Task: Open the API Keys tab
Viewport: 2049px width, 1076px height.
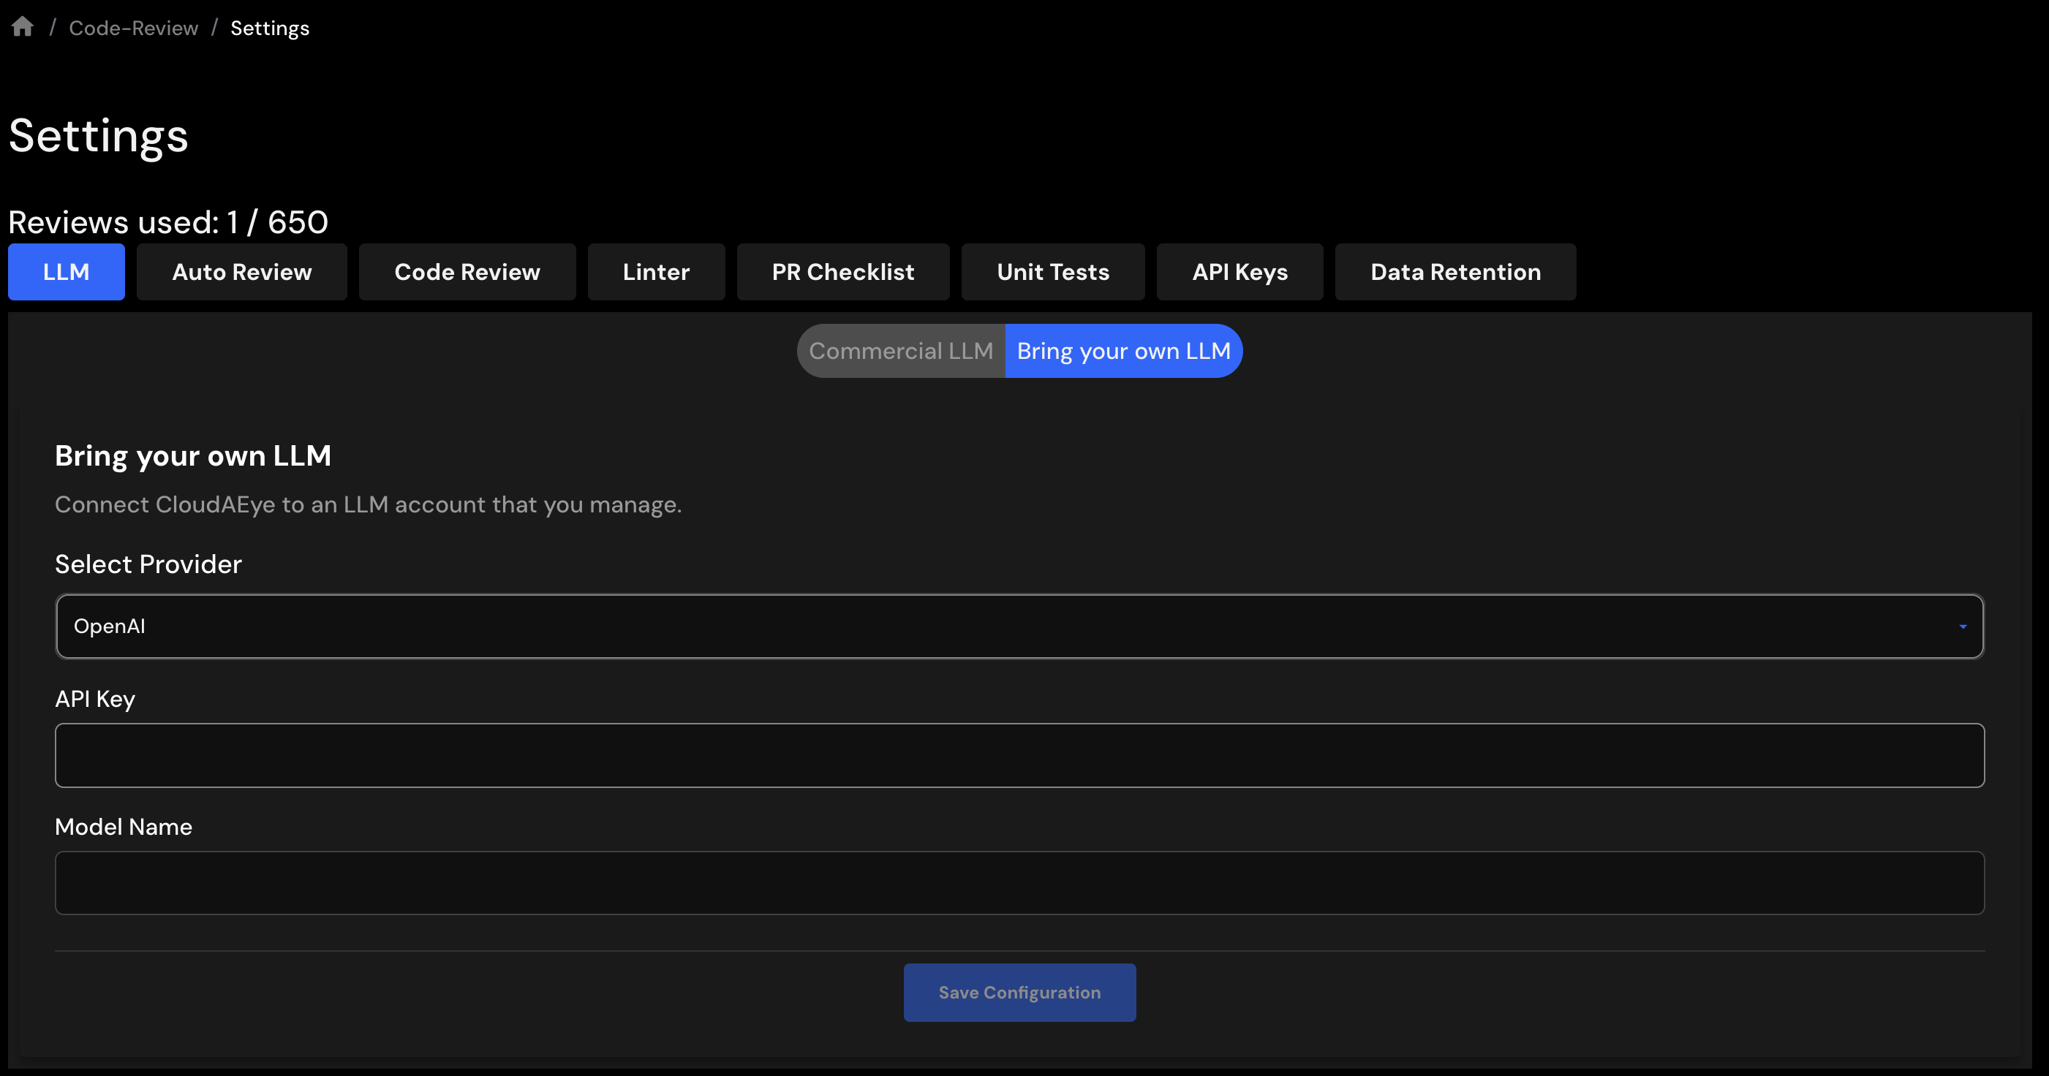Action: [x=1240, y=272]
